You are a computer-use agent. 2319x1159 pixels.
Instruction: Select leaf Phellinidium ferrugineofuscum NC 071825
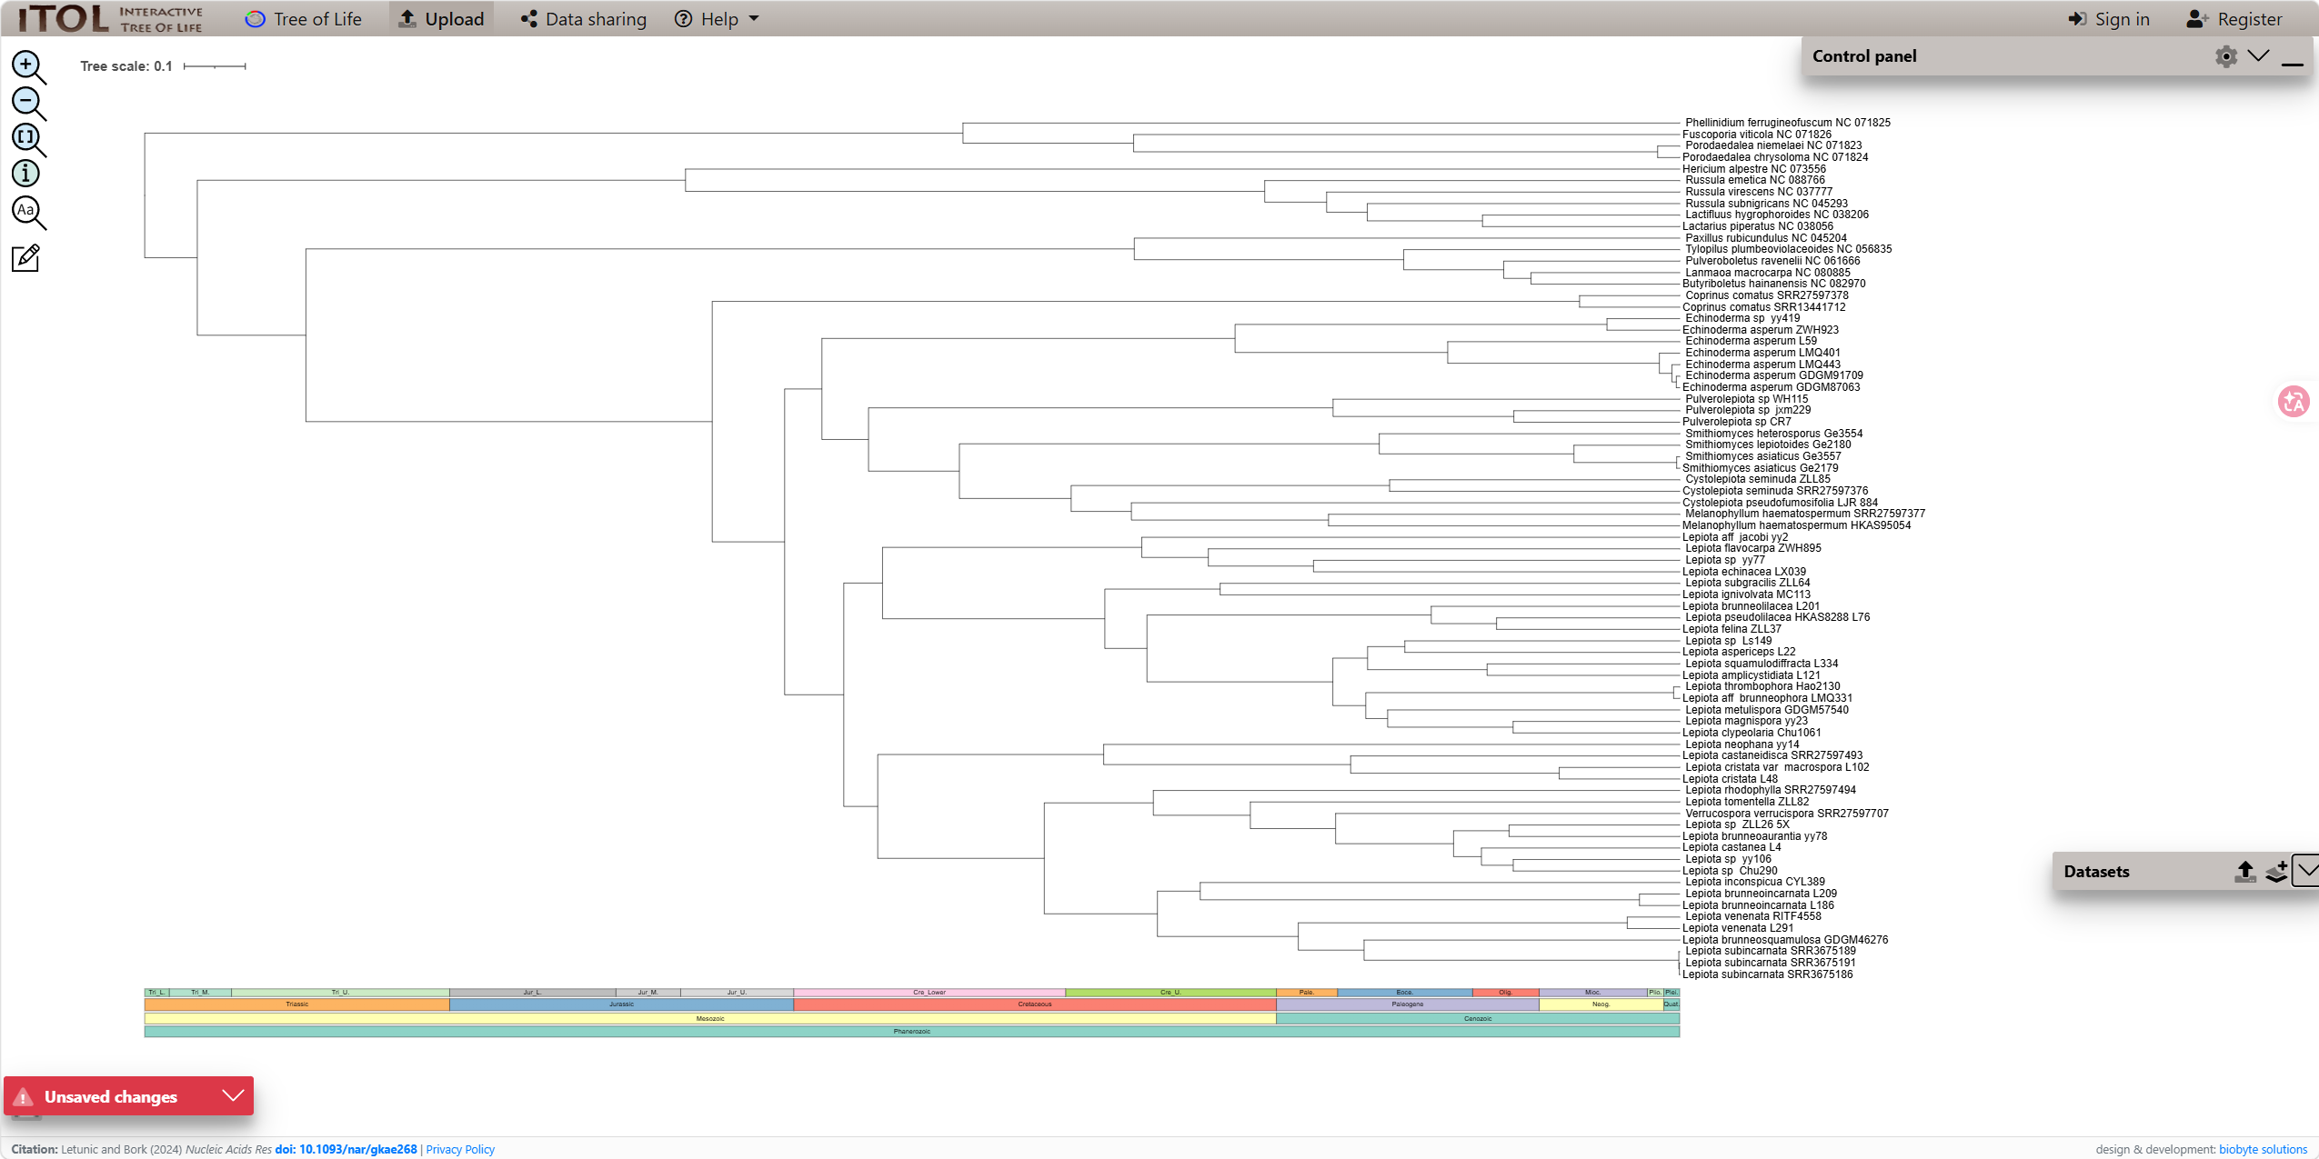pyautogui.click(x=1787, y=123)
